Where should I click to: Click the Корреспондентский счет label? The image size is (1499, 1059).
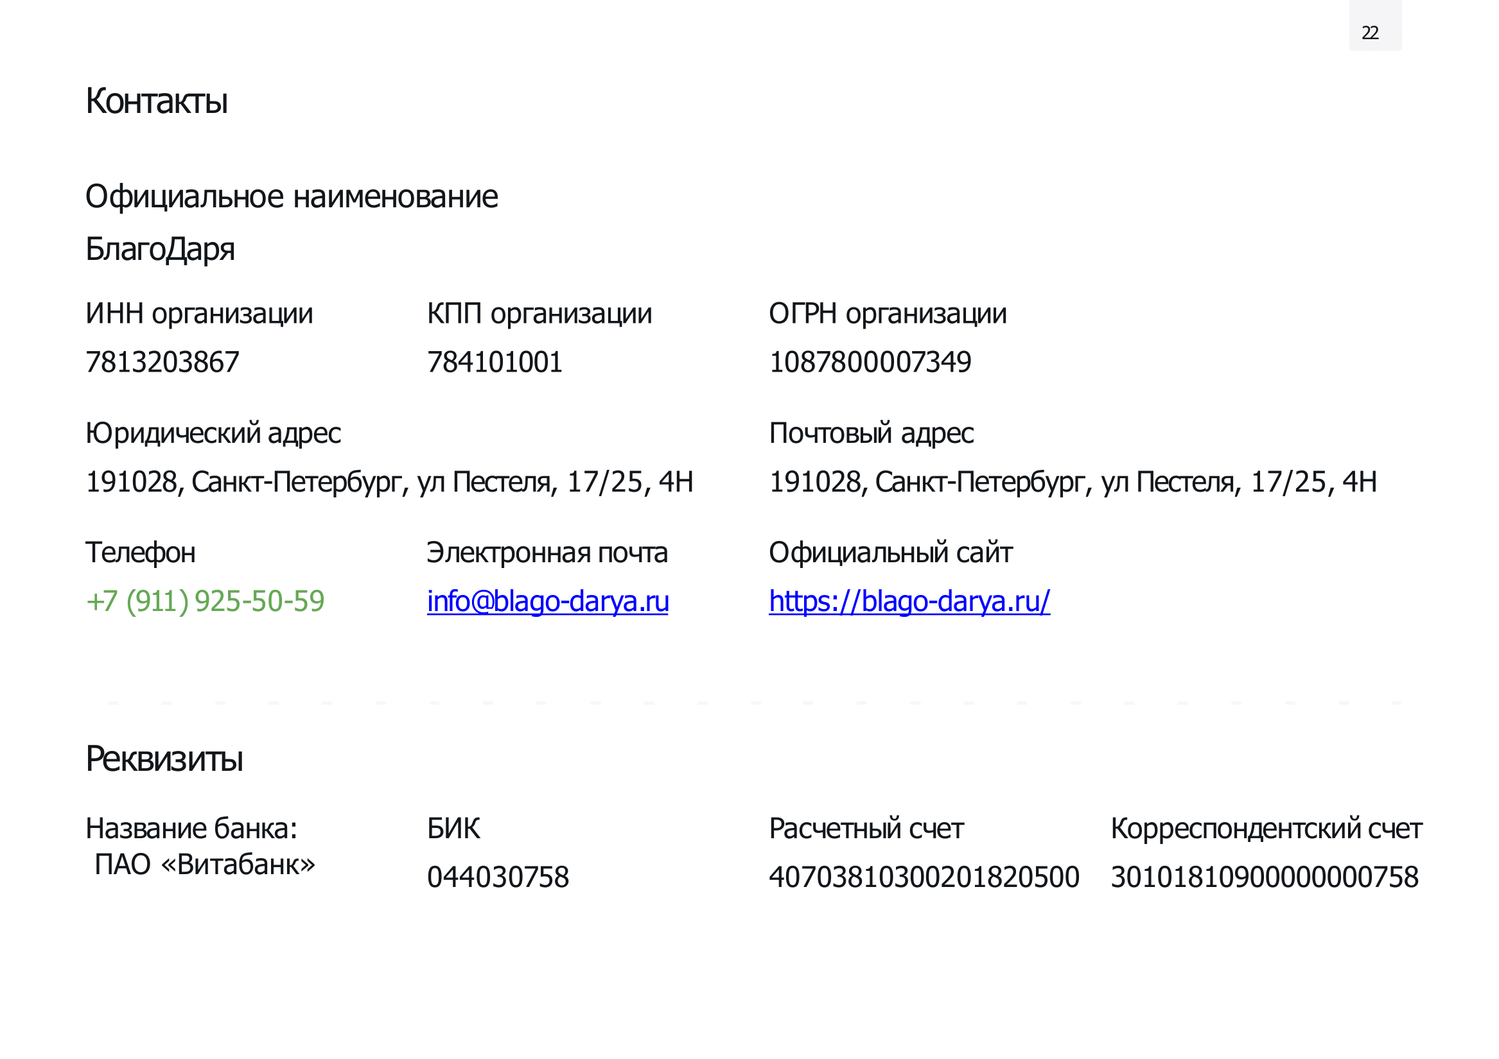(x=1267, y=829)
